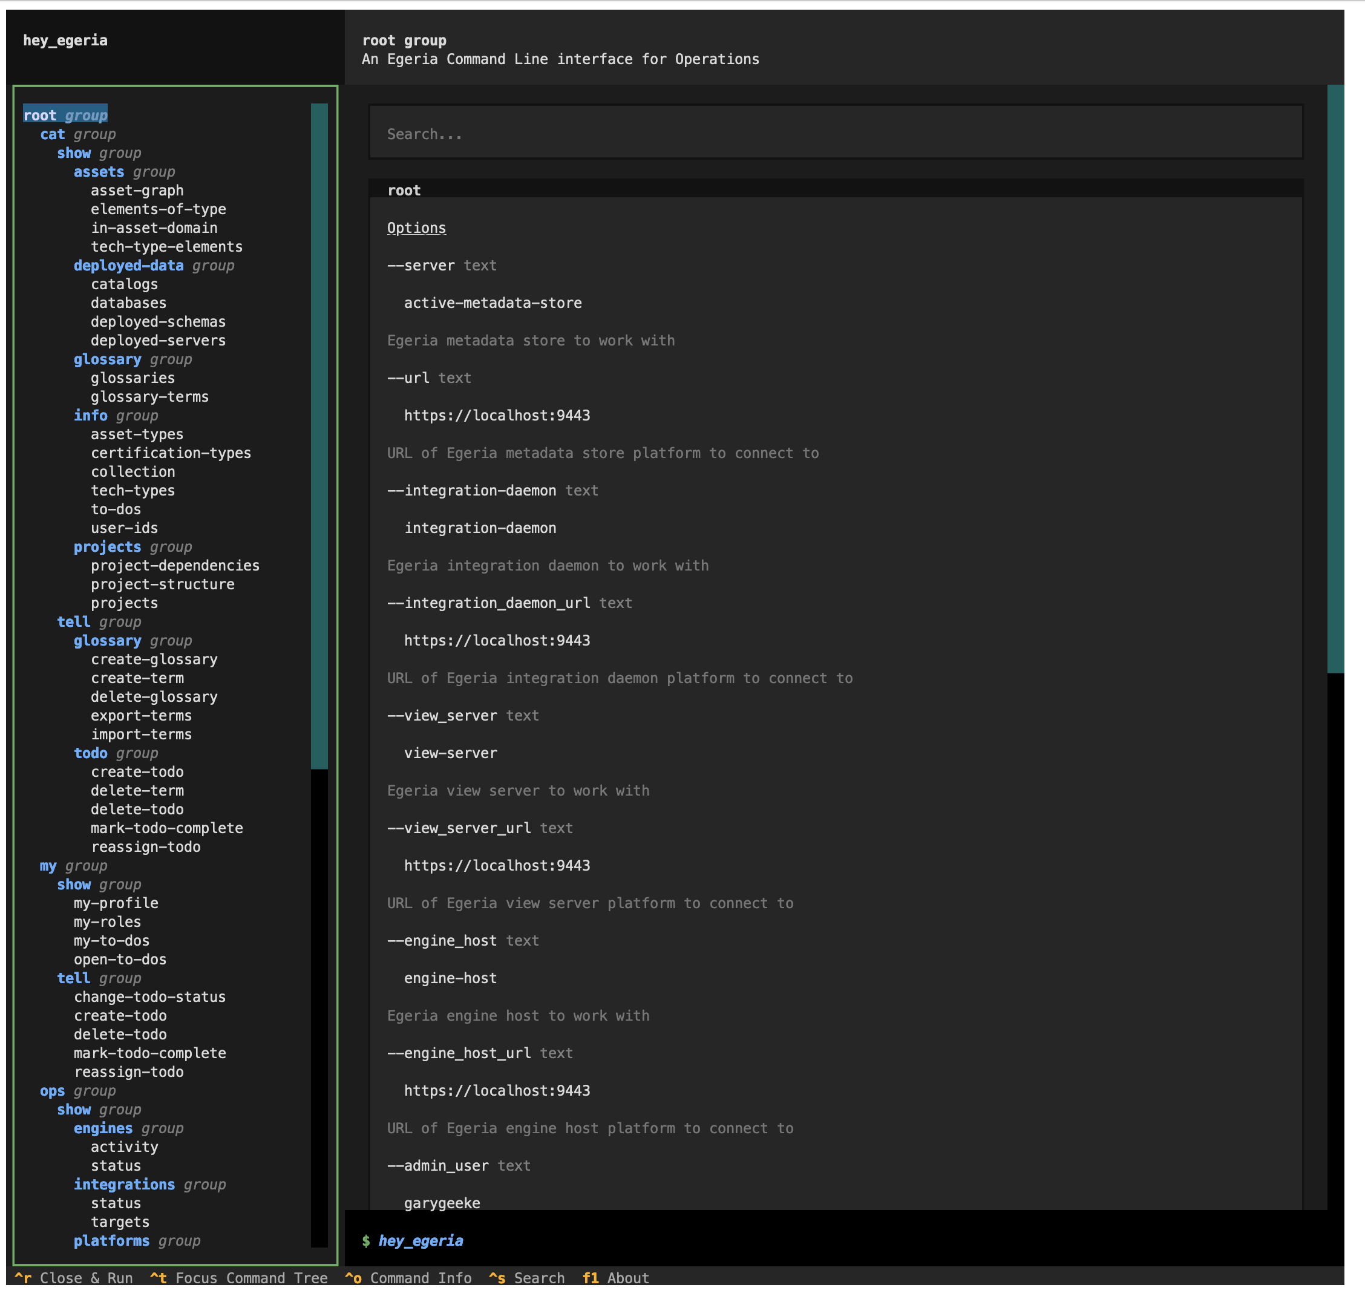
Task: Select in-asset-domain command
Action: (154, 227)
